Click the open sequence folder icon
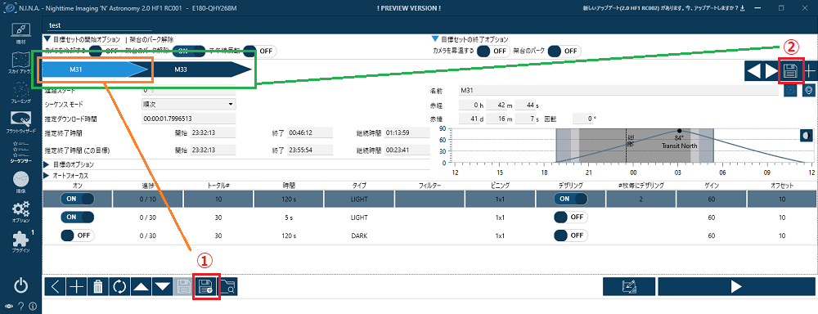The width and height of the screenshot is (818, 314). 228,287
